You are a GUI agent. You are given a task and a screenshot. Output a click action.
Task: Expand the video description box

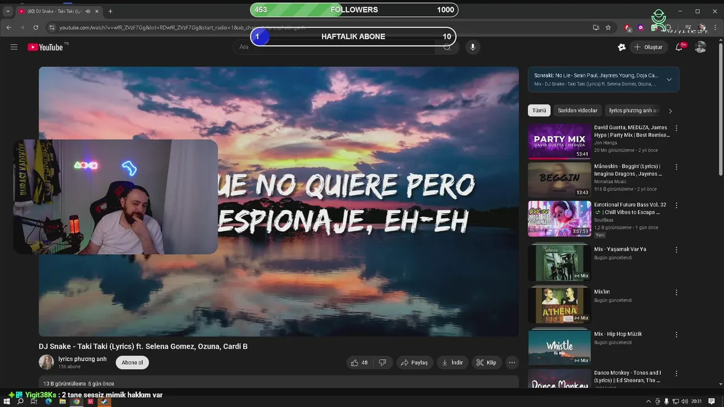click(278, 382)
